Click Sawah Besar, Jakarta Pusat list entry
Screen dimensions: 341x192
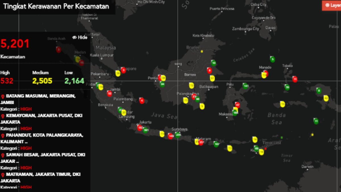tap(43, 158)
